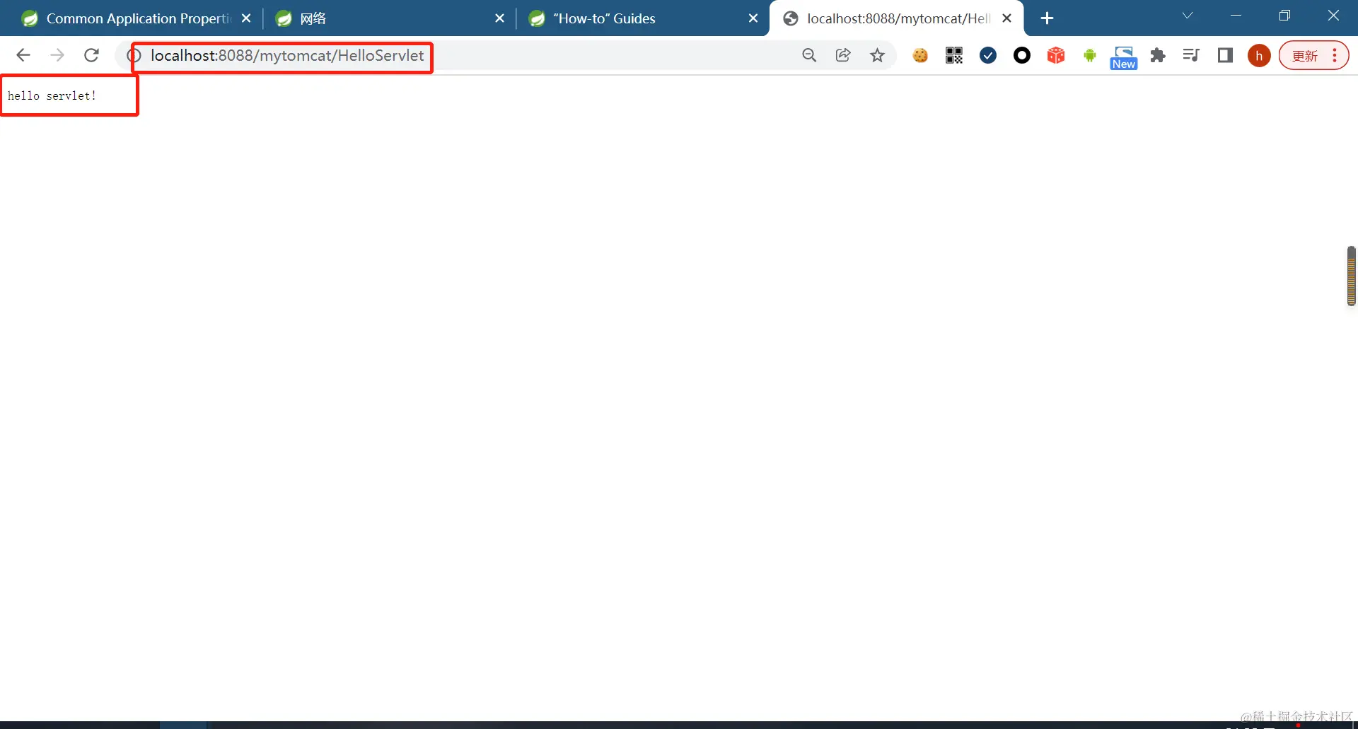Open a new tab

[1047, 18]
